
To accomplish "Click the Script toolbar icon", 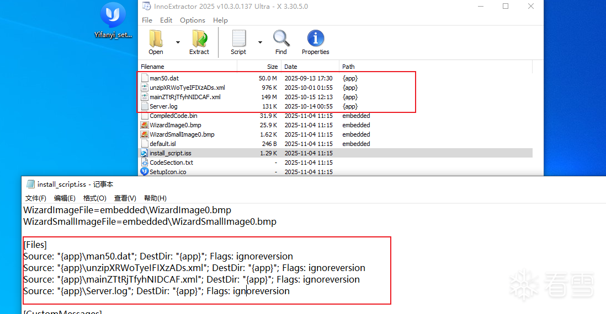I will click(x=238, y=39).
